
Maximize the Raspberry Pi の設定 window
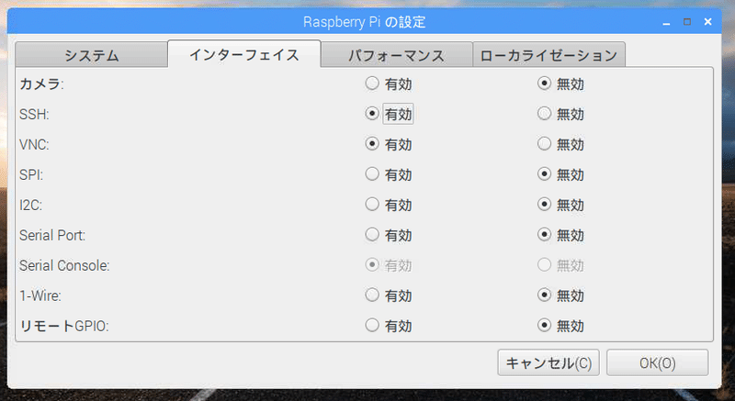point(687,22)
